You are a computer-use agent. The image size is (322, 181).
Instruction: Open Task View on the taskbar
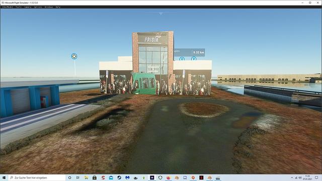78,177
